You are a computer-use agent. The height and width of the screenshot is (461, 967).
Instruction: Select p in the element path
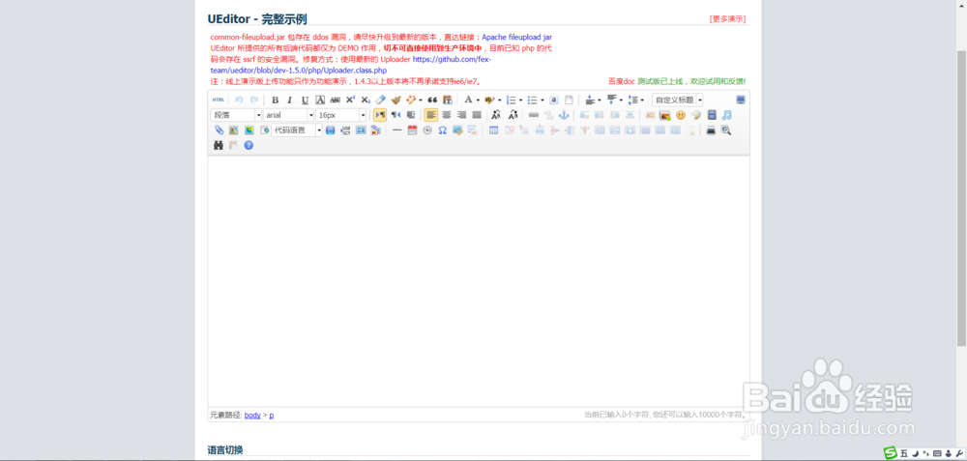[272, 416]
